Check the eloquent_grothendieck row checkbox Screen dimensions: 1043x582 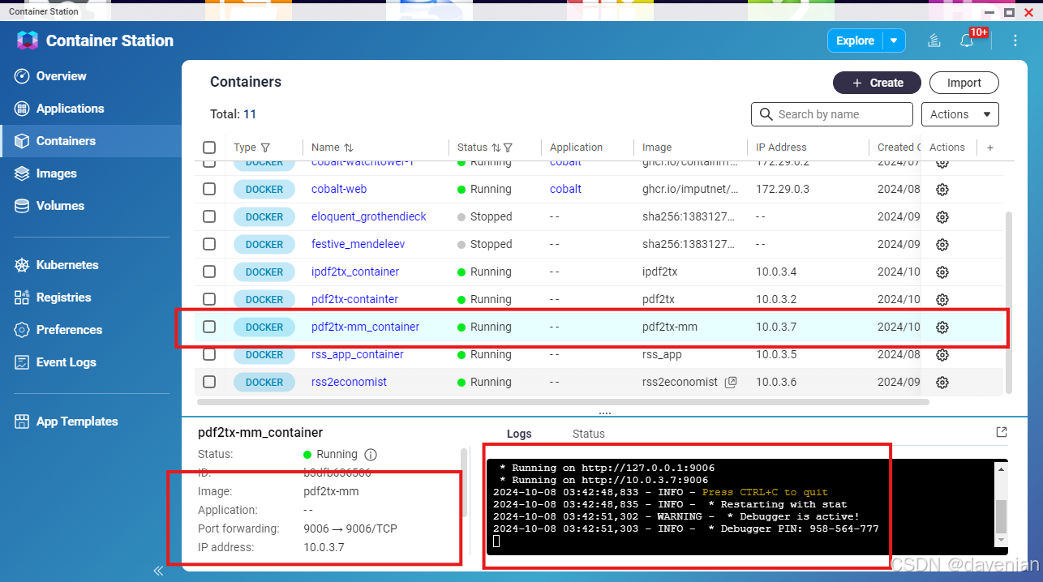point(209,216)
